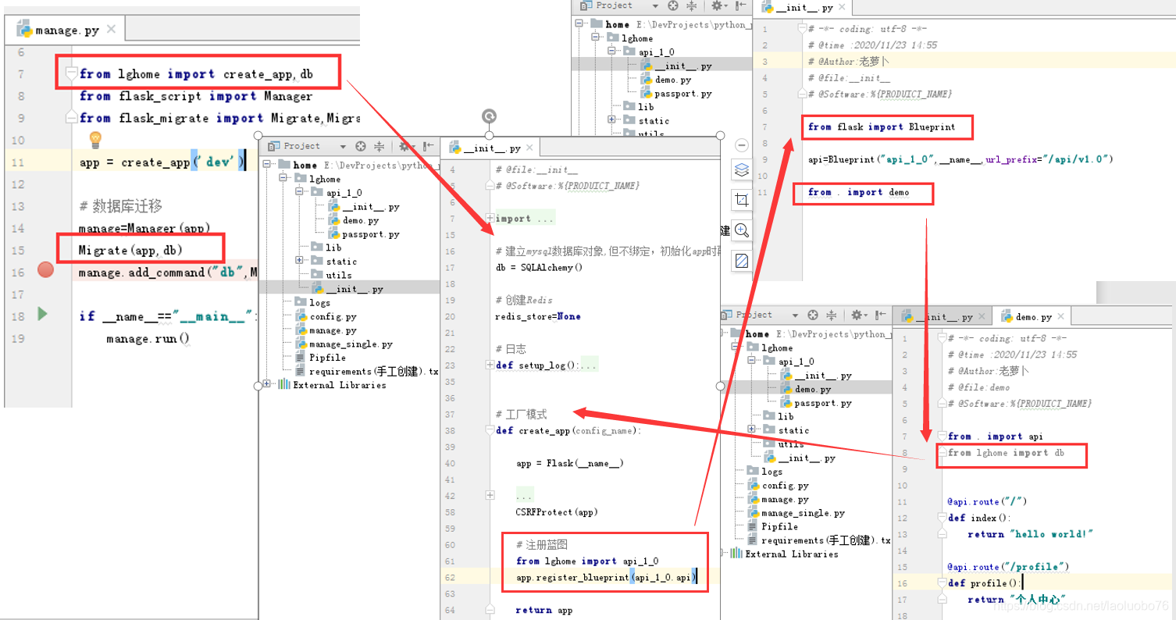This screenshot has width=1176, height=620.
Task: Close the manage.py editor tab
Action: click(111, 29)
